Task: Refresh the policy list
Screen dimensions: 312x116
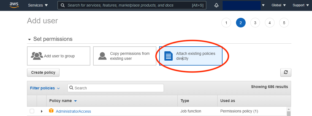Action: pos(286,72)
